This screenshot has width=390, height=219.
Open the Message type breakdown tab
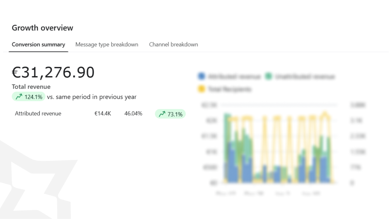[x=106, y=44]
